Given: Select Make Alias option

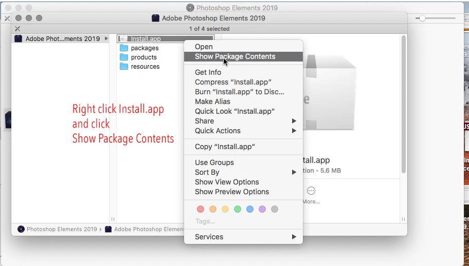Looking at the screenshot, I should [x=243, y=101].
